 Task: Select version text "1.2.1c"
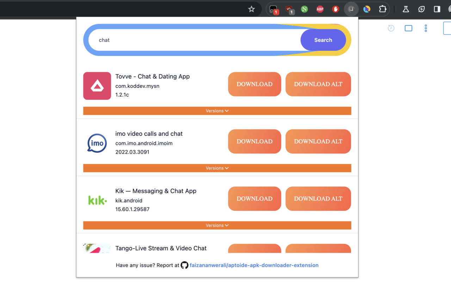122,95
